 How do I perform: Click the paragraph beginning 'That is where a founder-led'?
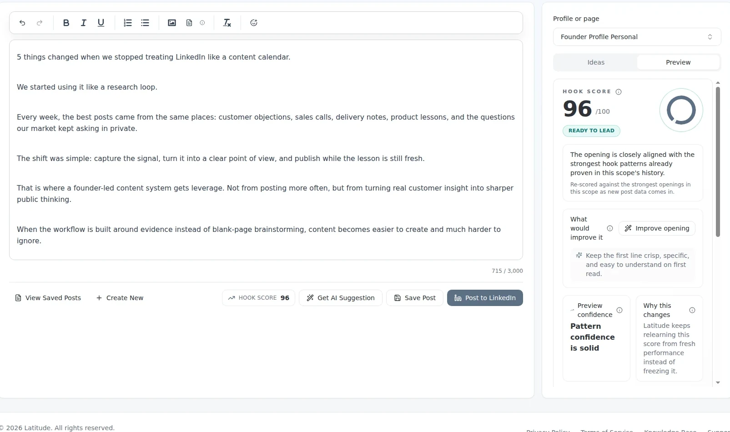pyautogui.click(x=265, y=194)
